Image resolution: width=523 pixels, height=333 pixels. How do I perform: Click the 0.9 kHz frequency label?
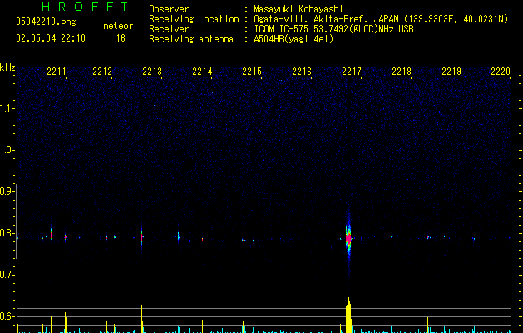click(7, 191)
